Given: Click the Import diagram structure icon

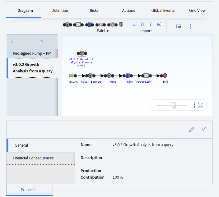Looking at the screenshot, I should (159, 24).
